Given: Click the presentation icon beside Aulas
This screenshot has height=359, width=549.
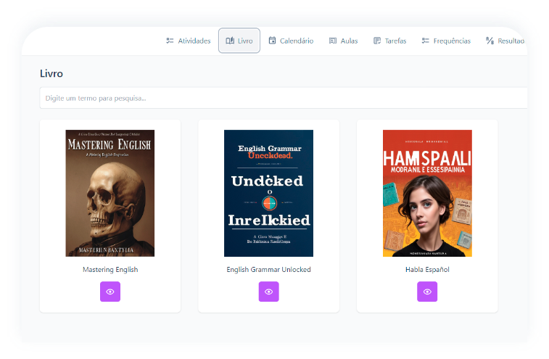Looking at the screenshot, I should click(x=333, y=41).
